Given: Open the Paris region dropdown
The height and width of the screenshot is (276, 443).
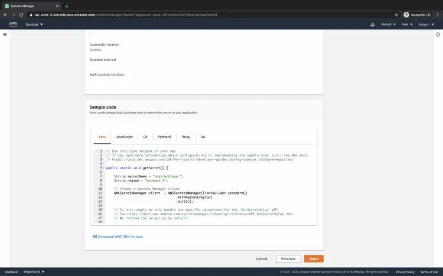Looking at the screenshot, I should pos(407,25).
